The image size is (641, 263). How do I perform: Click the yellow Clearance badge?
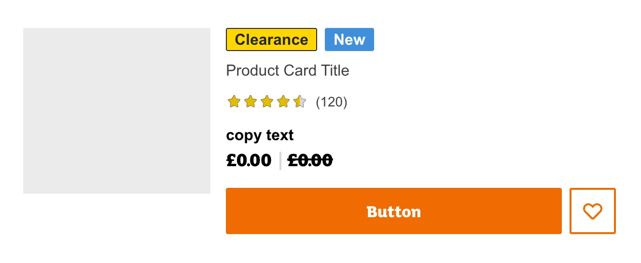[271, 39]
